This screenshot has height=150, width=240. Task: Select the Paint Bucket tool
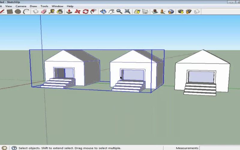[60, 11]
